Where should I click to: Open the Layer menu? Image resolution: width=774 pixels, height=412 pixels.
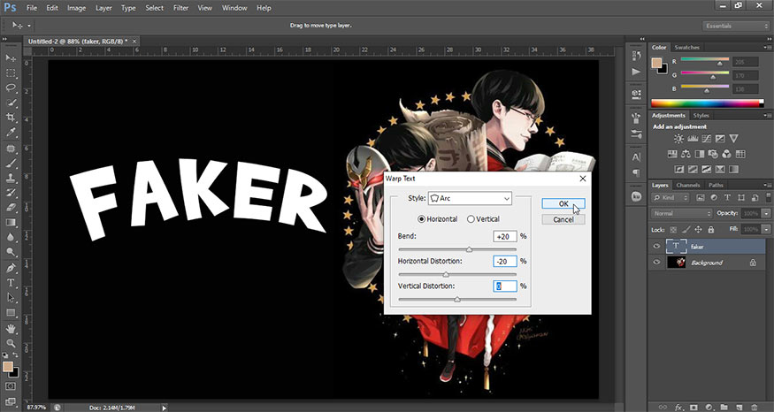(x=103, y=8)
